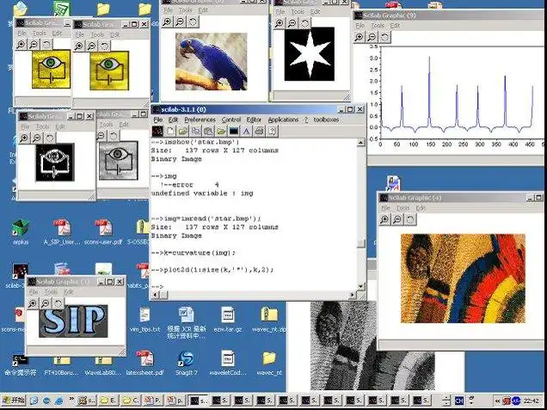547x410 pixels.
Task: Zoom in on the parrot image window
Action: [x=168, y=21]
